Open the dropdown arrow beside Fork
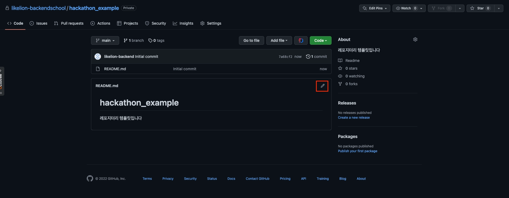Image resolution: width=509 pixels, height=198 pixels. 460,8
